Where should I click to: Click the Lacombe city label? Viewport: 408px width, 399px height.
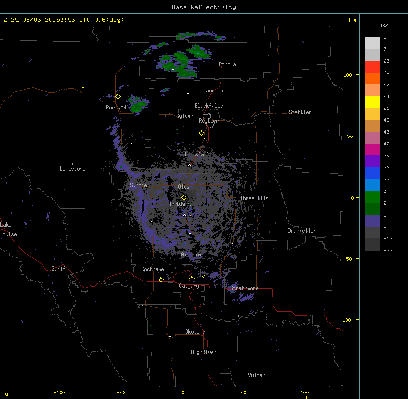tap(213, 91)
